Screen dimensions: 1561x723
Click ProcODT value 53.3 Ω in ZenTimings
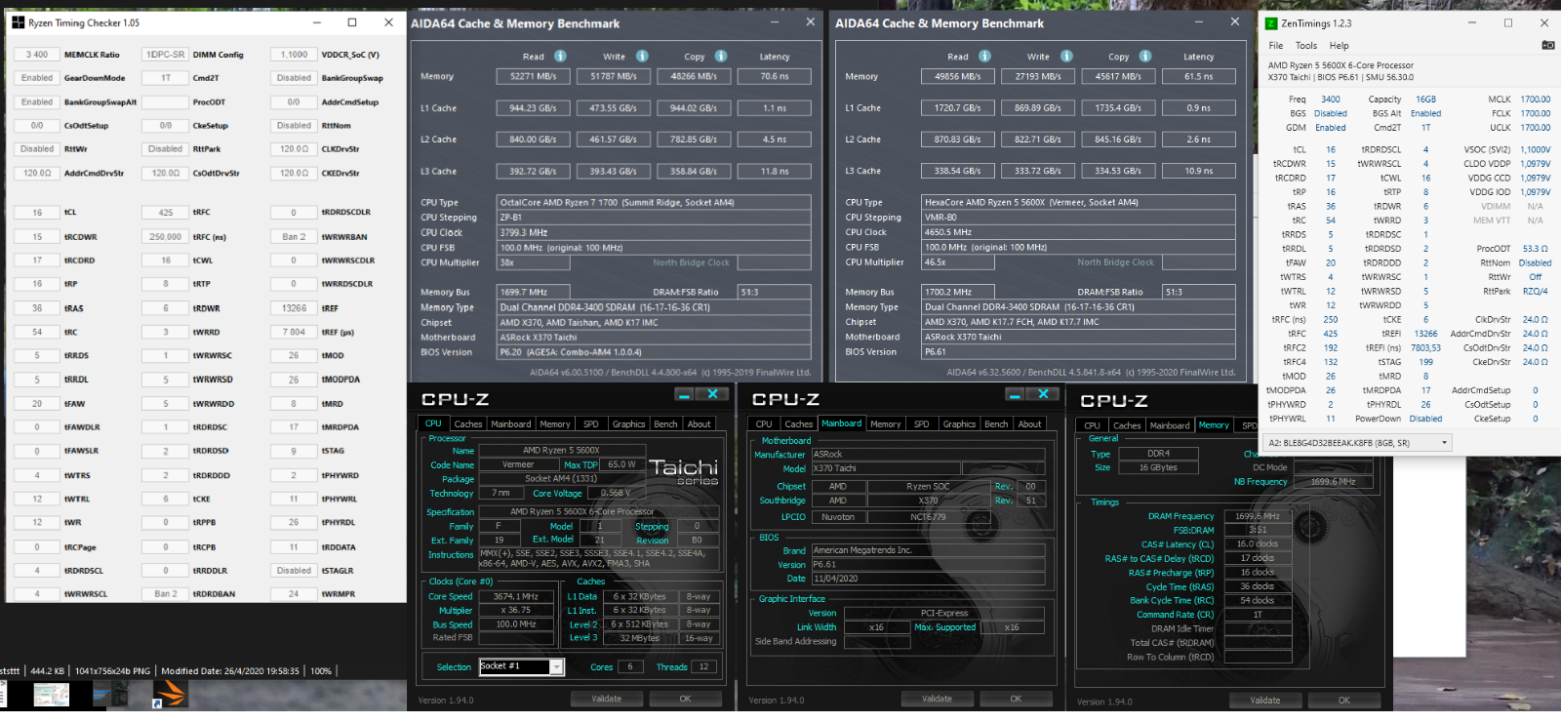(1536, 249)
